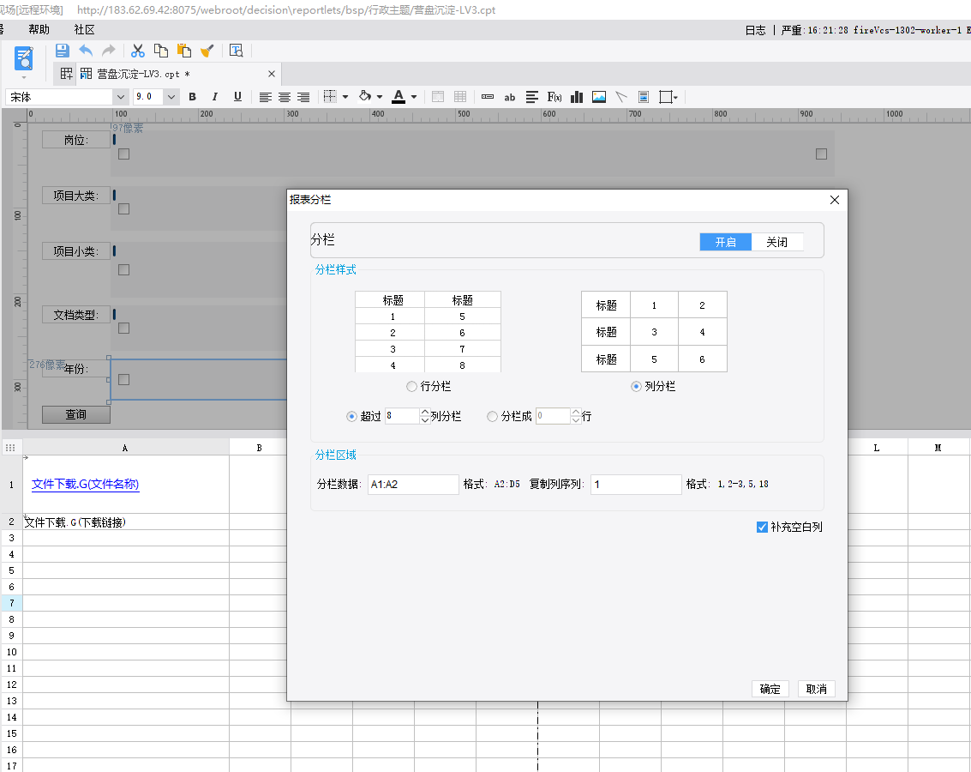Select the format painter brush
The height and width of the screenshot is (772, 971).
point(207,51)
